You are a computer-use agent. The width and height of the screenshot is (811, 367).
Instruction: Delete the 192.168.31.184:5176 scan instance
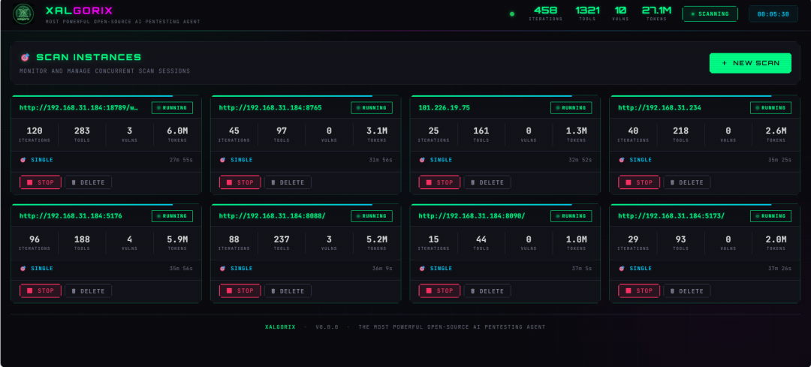pos(89,291)
